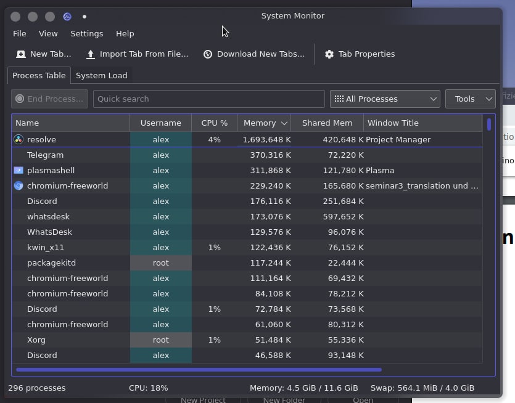Sort by the CPU % column header

click(x=214, y=123)
